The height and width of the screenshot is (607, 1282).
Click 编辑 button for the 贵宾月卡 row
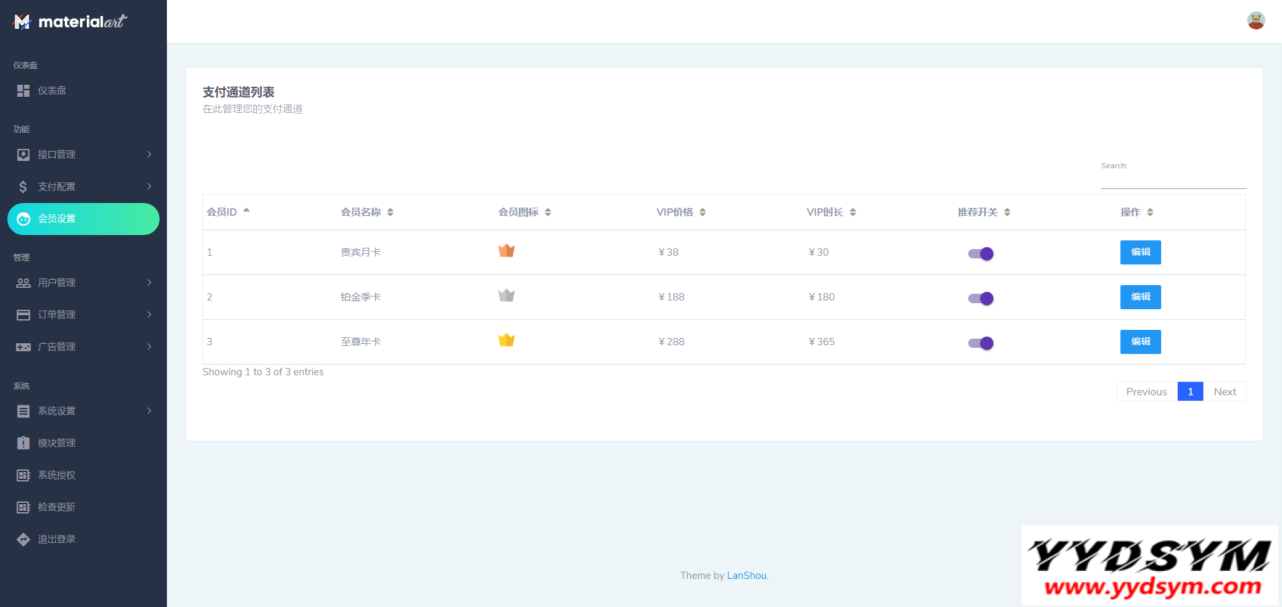[x=1140, y=252]
